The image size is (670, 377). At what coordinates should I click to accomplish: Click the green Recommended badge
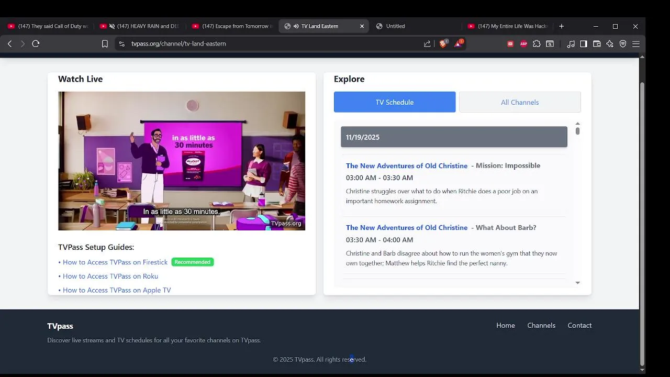(x=193, y=262)
